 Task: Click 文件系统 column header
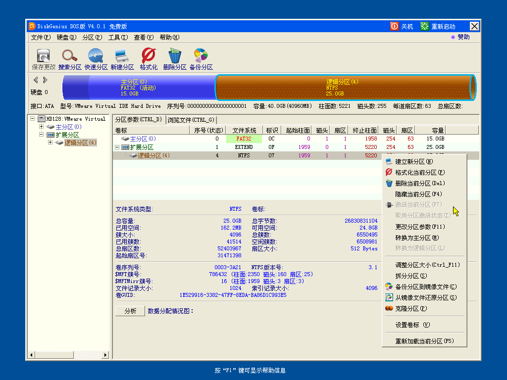tap(244, 130)
